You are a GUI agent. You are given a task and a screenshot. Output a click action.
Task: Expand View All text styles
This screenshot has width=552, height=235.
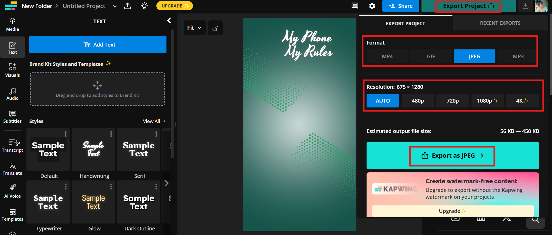[154, 121]
